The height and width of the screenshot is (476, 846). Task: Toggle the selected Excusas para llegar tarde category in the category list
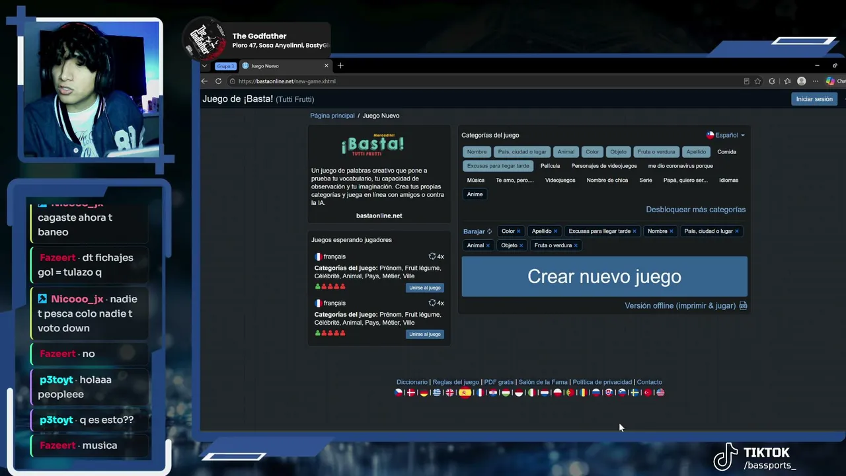498,166
